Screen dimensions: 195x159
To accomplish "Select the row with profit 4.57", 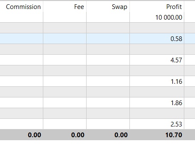I will point(97,60).
